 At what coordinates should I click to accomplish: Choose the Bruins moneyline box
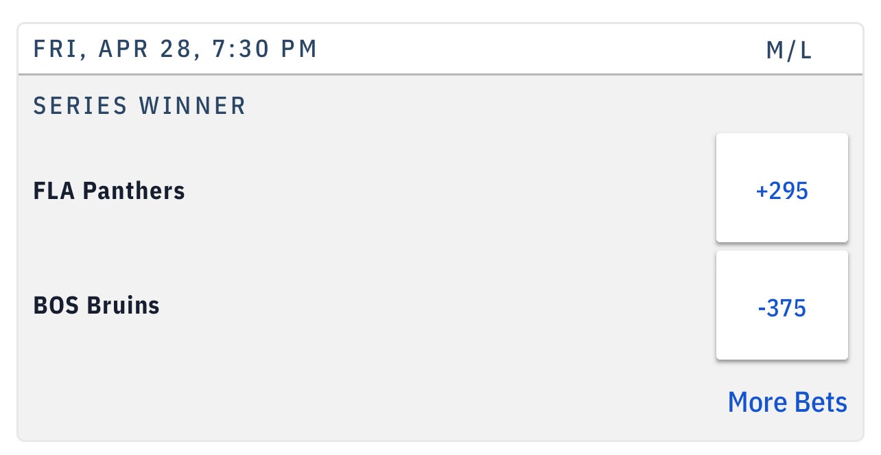pyautogui.click(x=782, y=305)
